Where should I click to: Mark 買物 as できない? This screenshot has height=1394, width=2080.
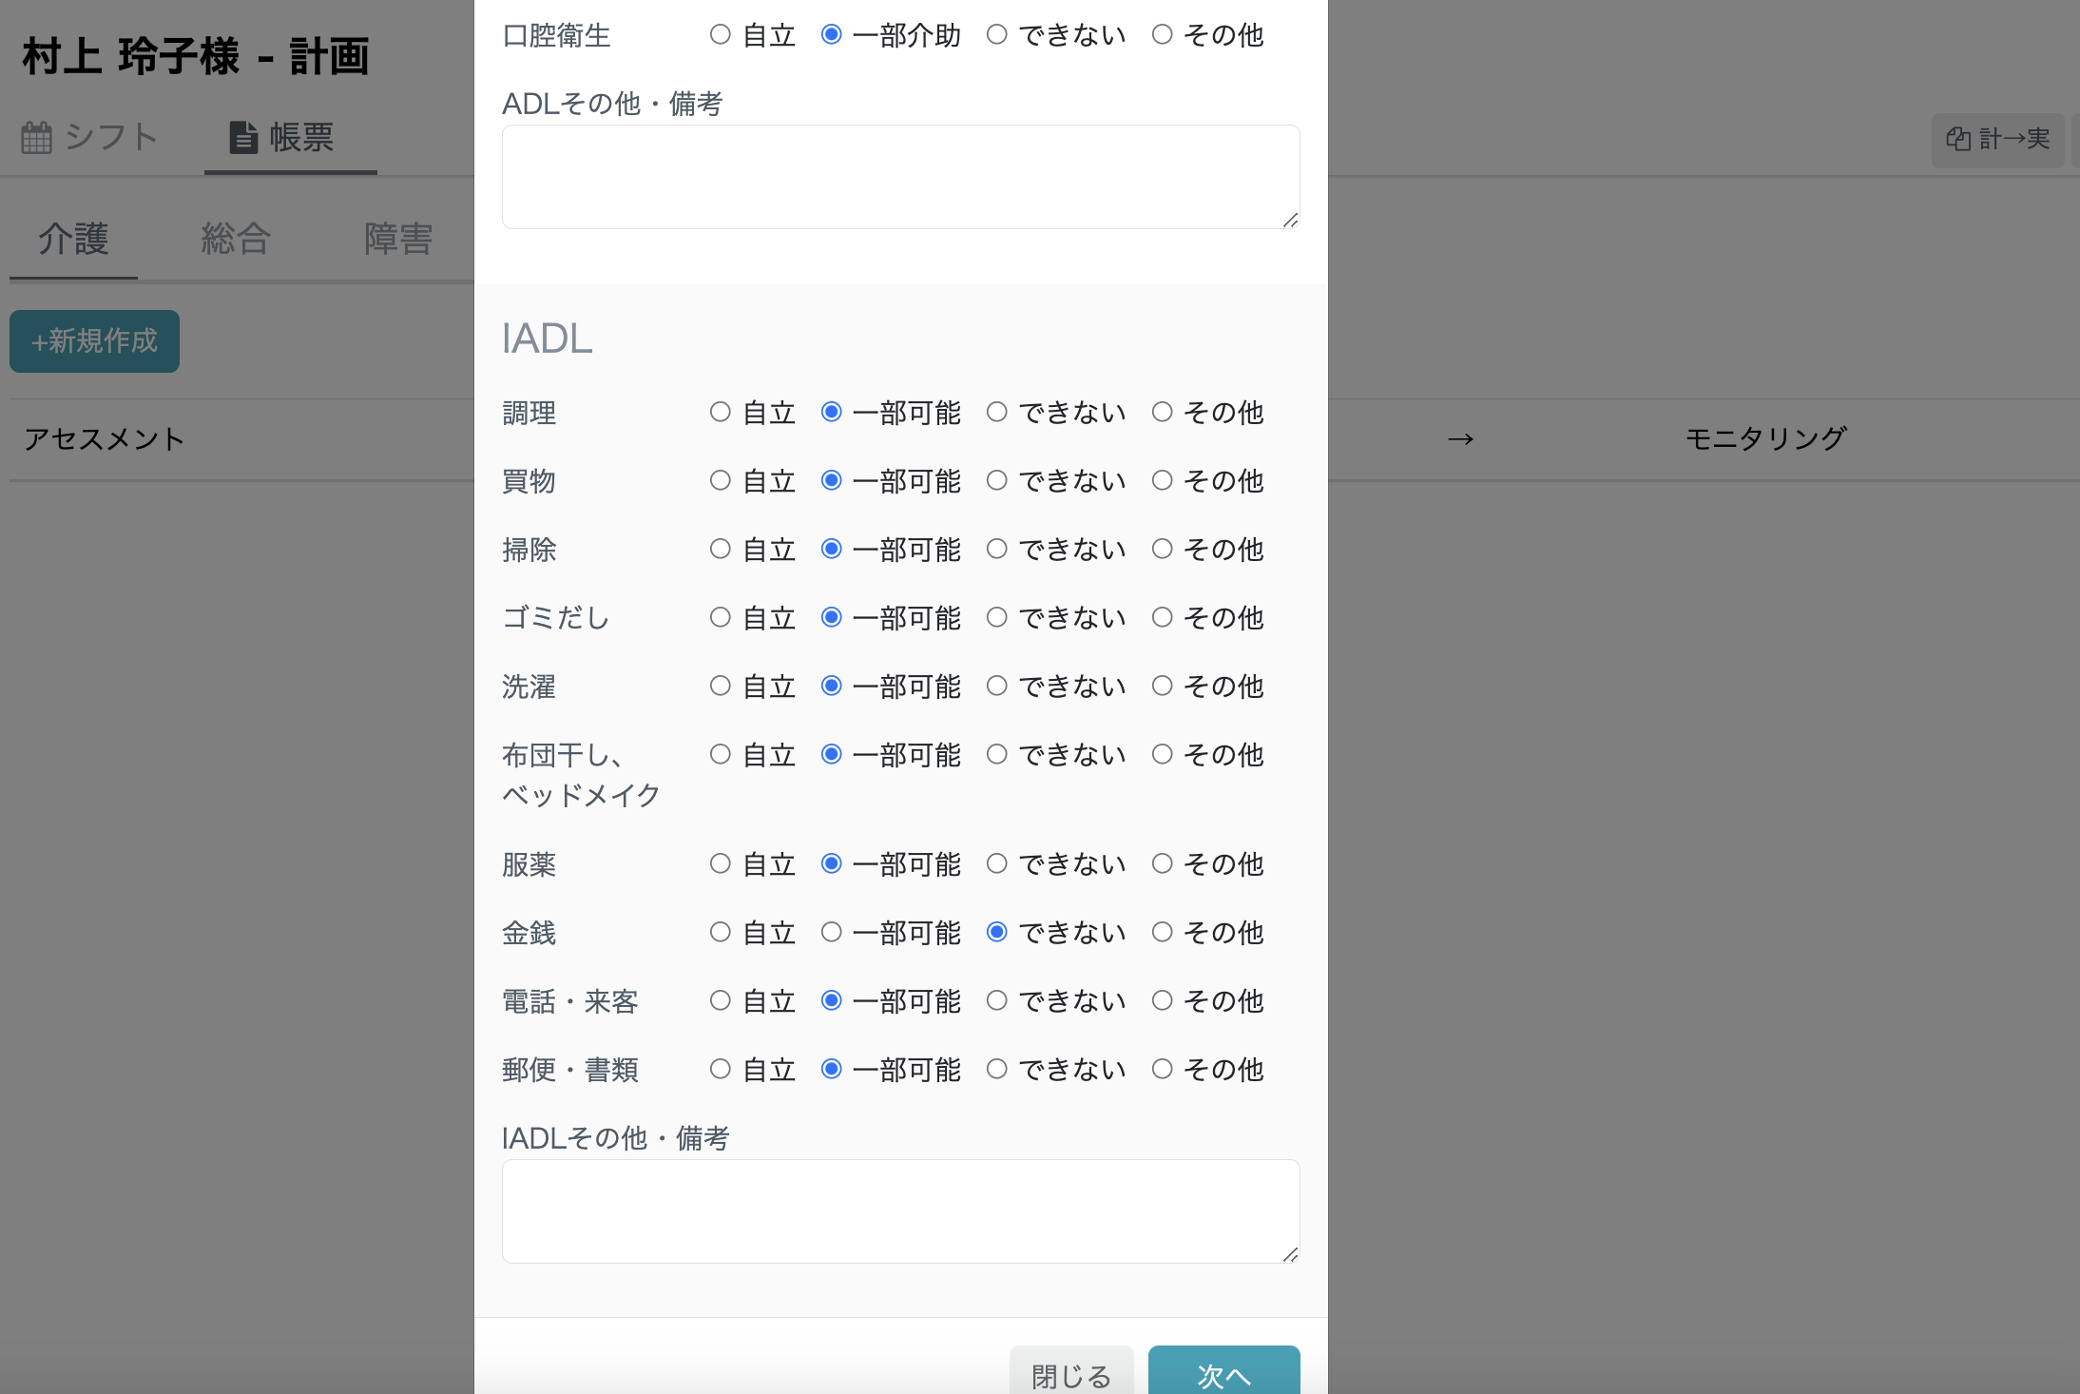pos(996,480)
